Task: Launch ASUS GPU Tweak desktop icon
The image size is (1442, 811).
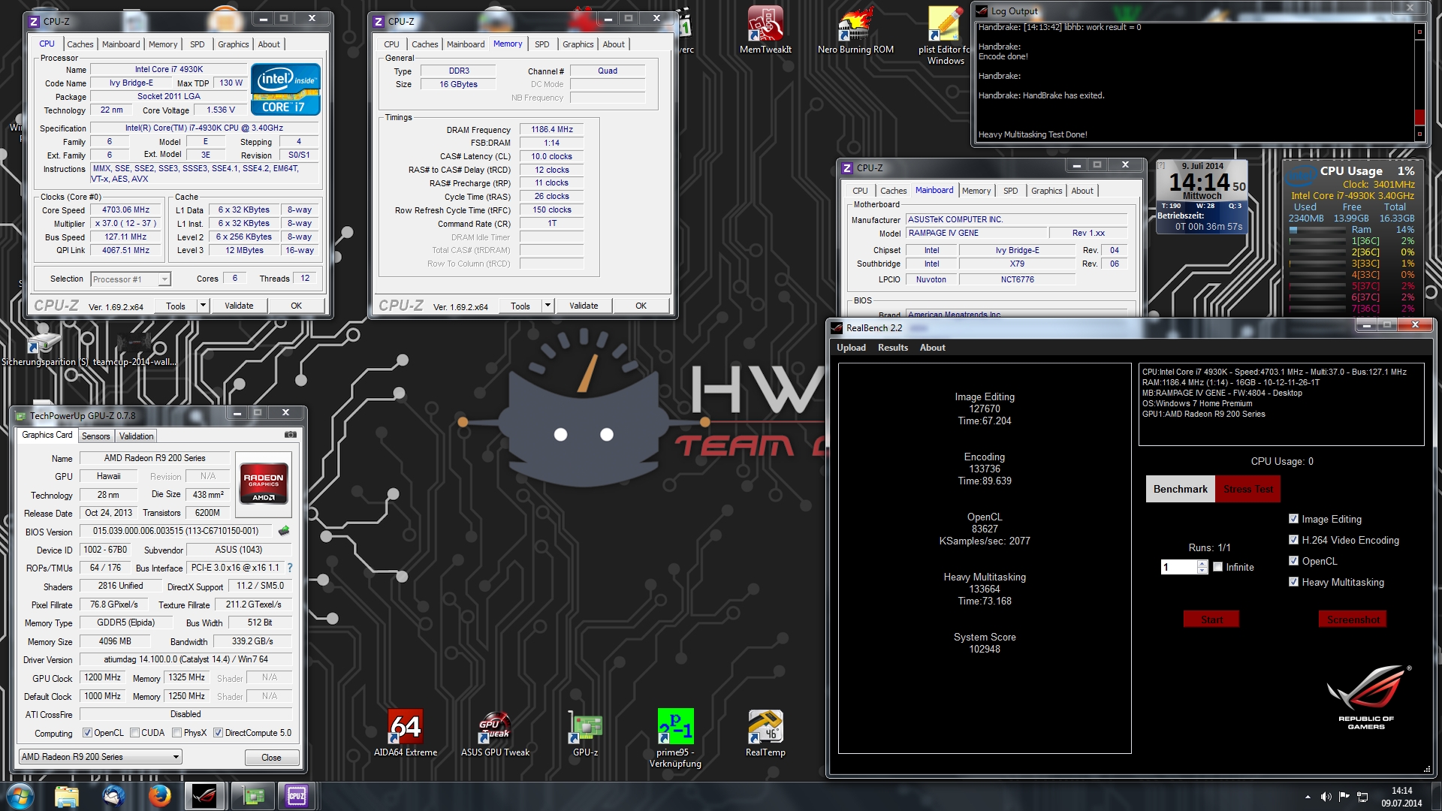Action: click(495, 733)
